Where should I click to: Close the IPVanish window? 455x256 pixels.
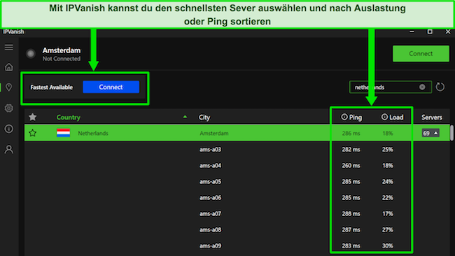[x=448, y=31]
